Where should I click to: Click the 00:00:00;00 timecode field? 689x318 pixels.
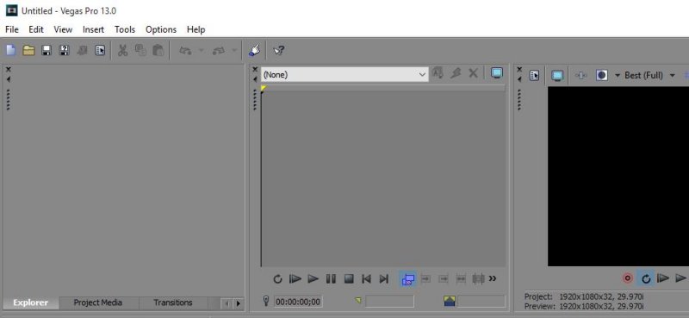tap(298, 302)
